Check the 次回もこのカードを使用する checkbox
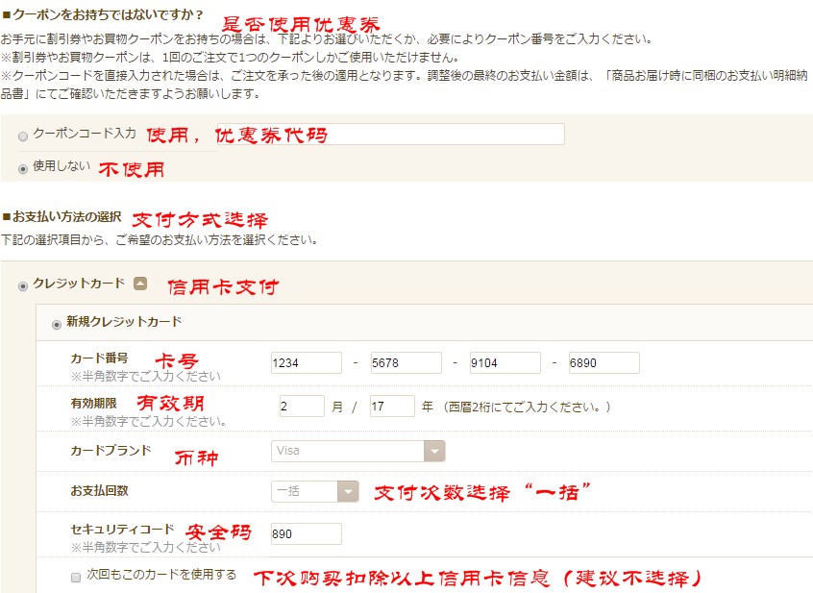The image size is (813, 593). tap(76, 577)
